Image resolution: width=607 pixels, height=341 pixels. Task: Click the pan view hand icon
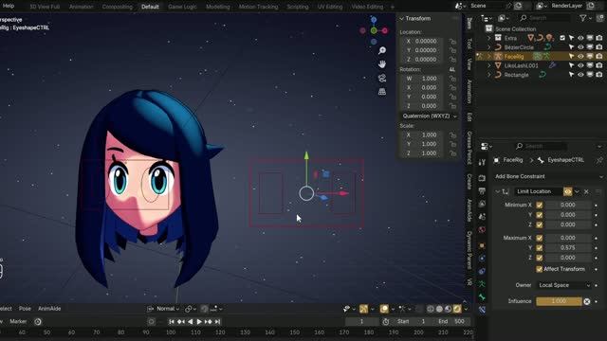pyautogui.click(x=382, y=64)
